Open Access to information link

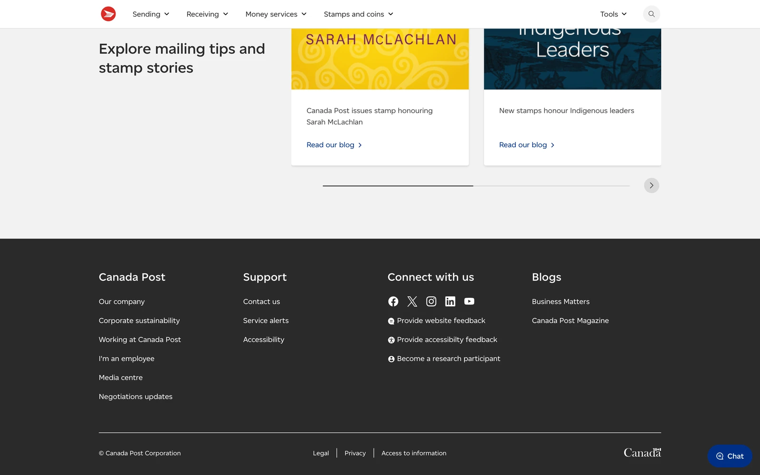(414, 453)
